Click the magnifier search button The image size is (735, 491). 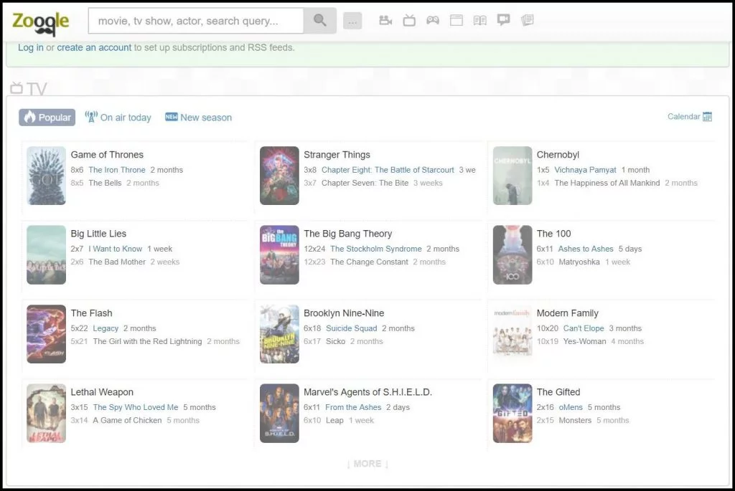tap(320, 21)
